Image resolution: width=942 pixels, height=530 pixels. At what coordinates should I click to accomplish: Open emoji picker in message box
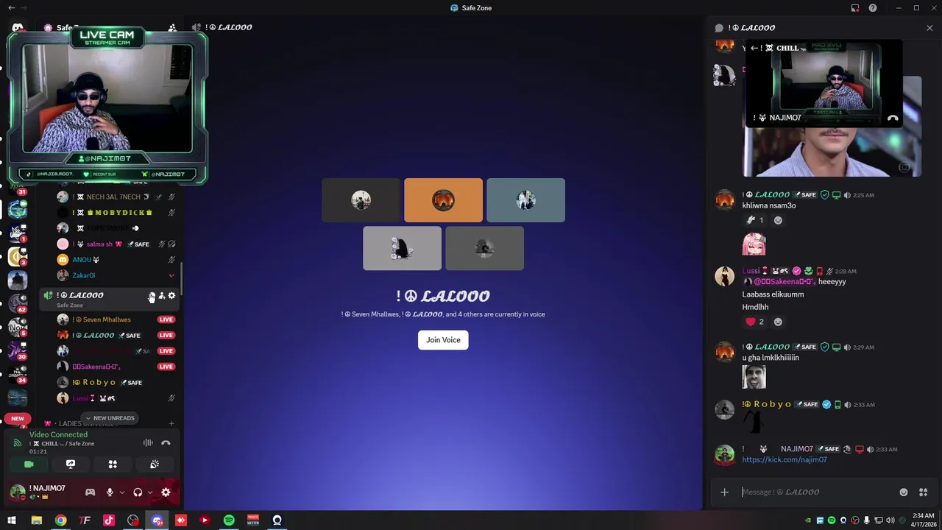pos(904,492)
